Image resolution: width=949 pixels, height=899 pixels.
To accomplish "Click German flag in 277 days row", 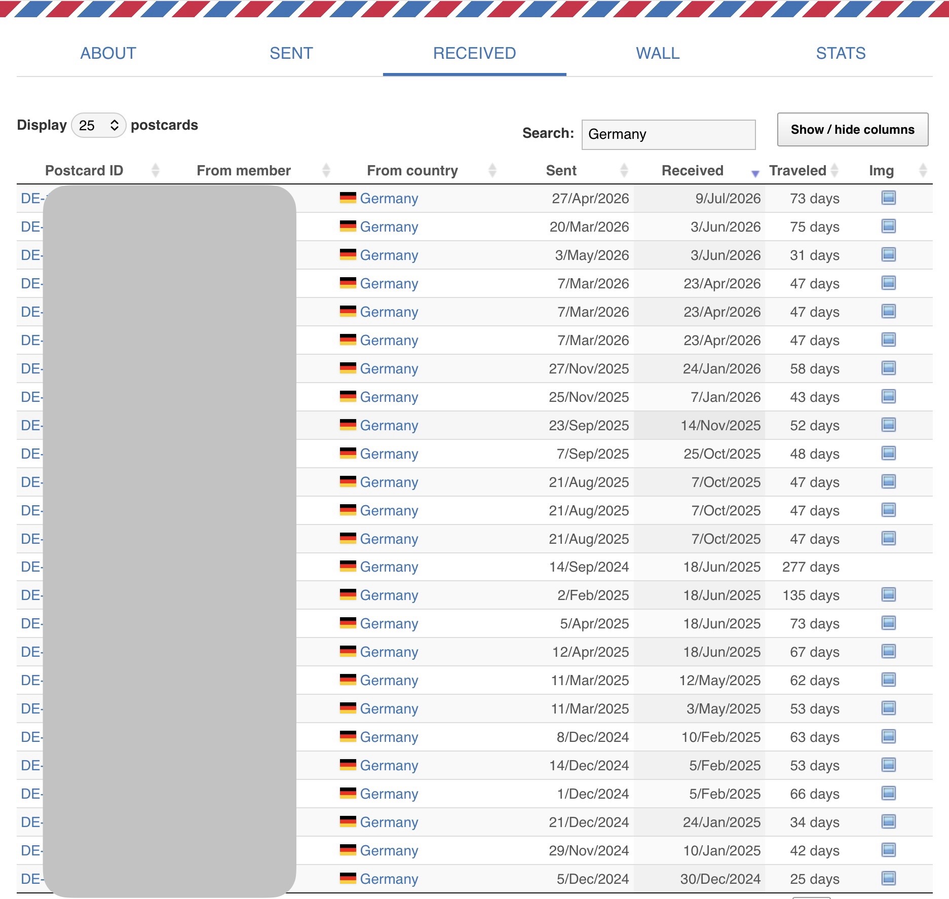I will (x=348, y=566).
